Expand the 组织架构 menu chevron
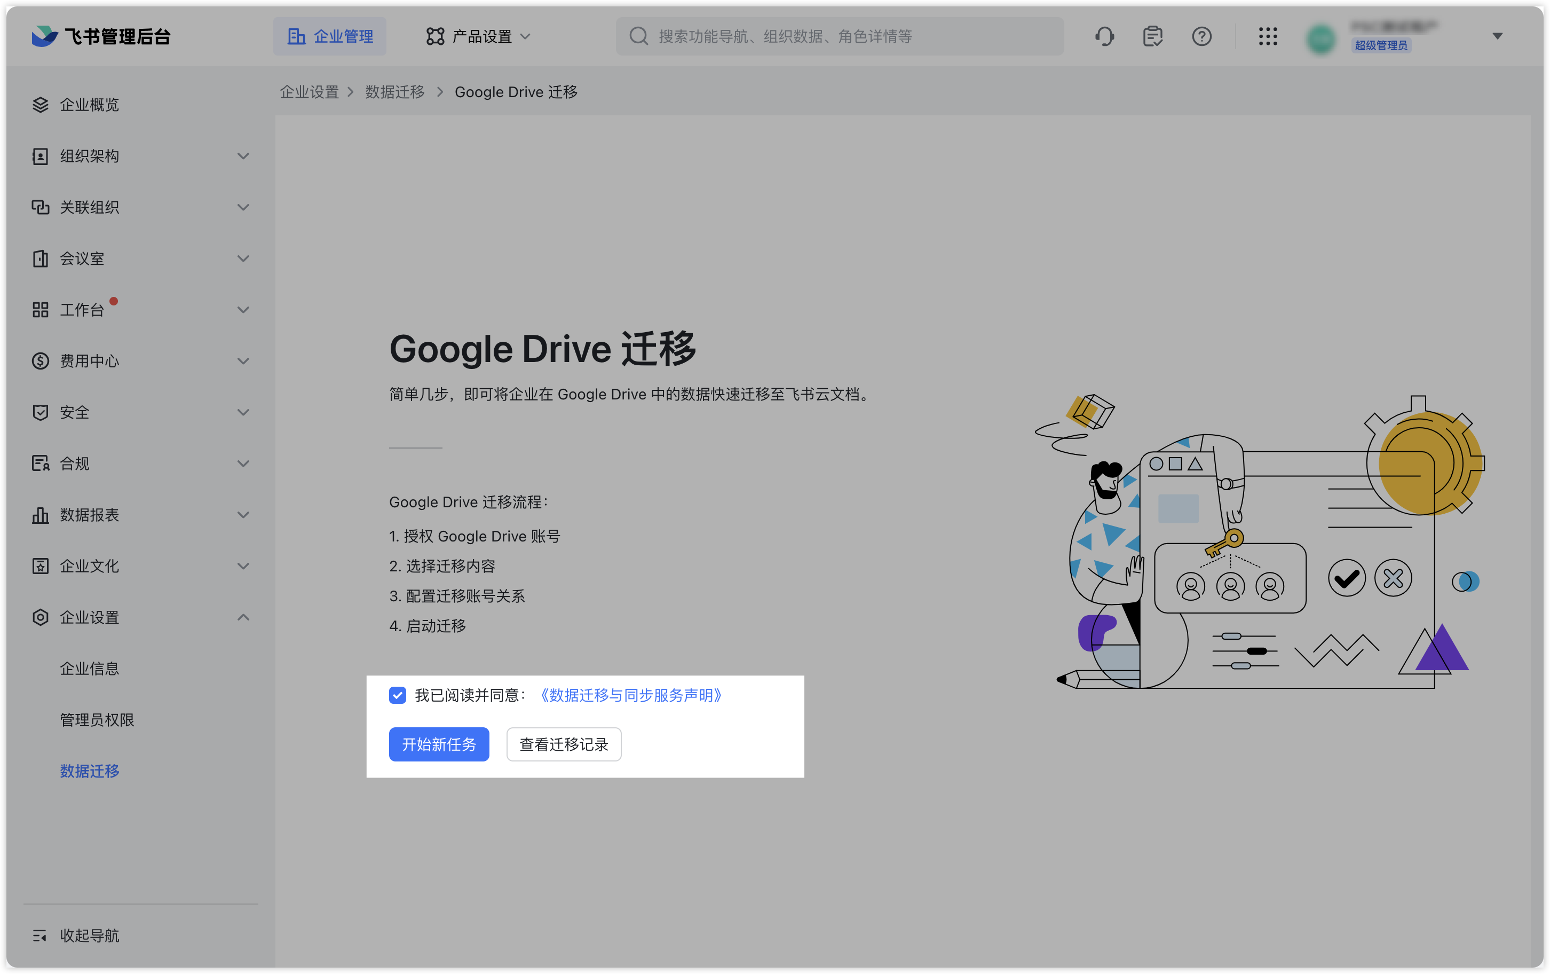The image size is (1550, 974). 243,156
